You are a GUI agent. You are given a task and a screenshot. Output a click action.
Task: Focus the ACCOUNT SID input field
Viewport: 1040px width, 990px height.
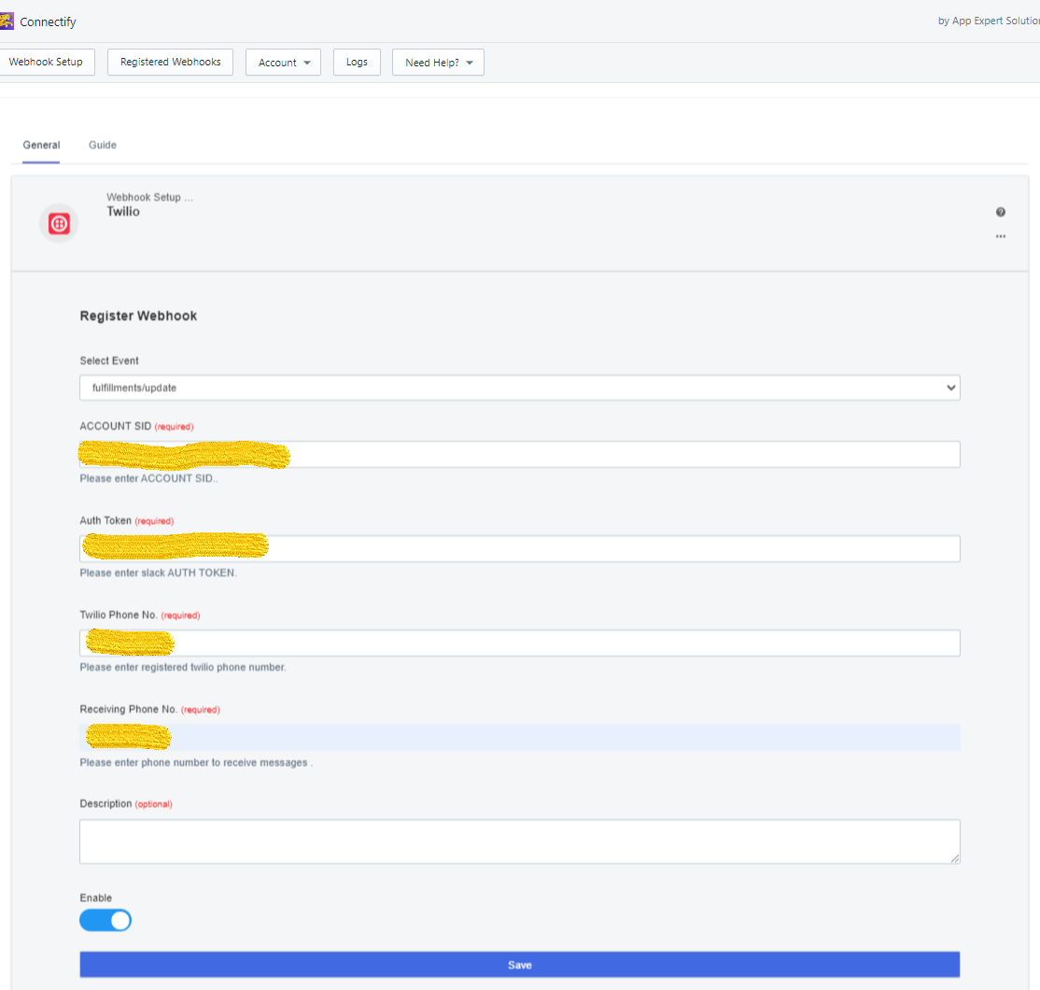pyautogui.click(x=519, y=455)
